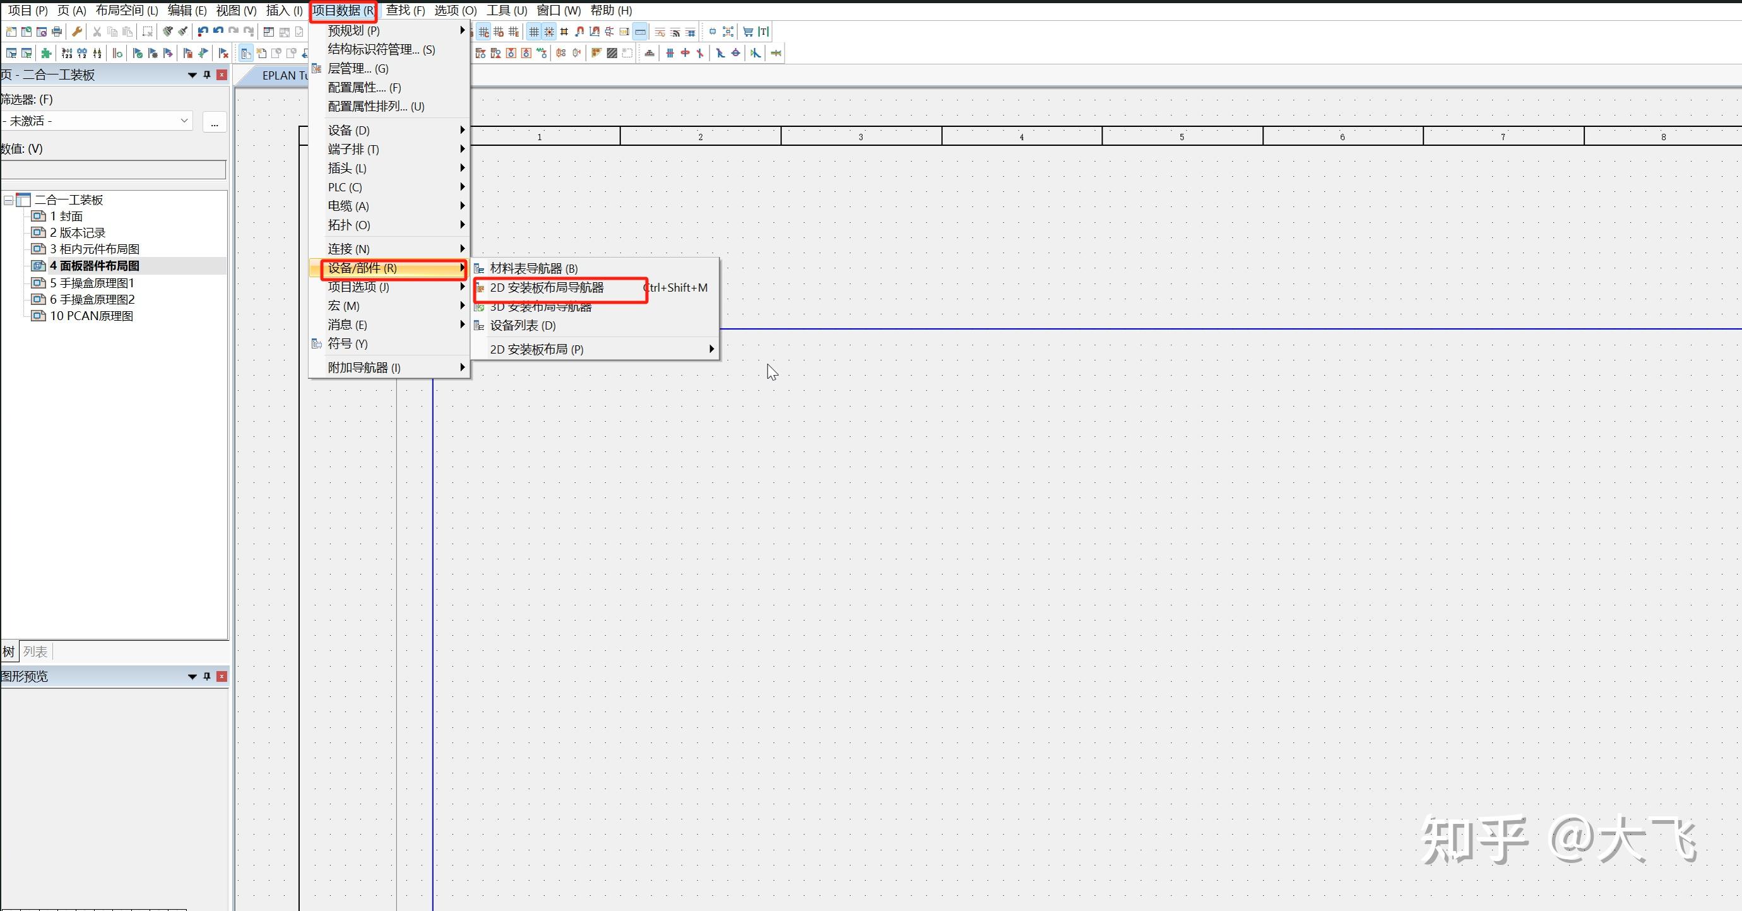Open the 工具 (U) menu

(x=506, y=10)
